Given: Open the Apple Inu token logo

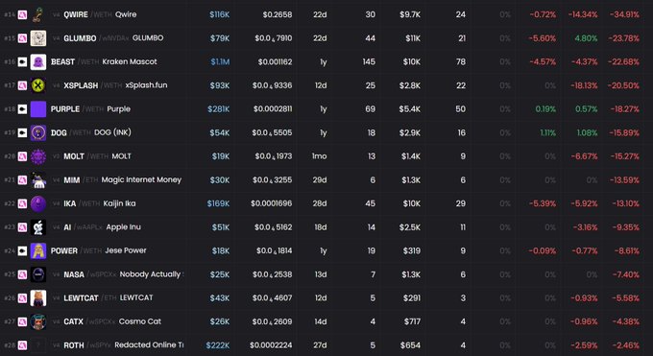Looking at the screenshot, I should click(38, 227).
